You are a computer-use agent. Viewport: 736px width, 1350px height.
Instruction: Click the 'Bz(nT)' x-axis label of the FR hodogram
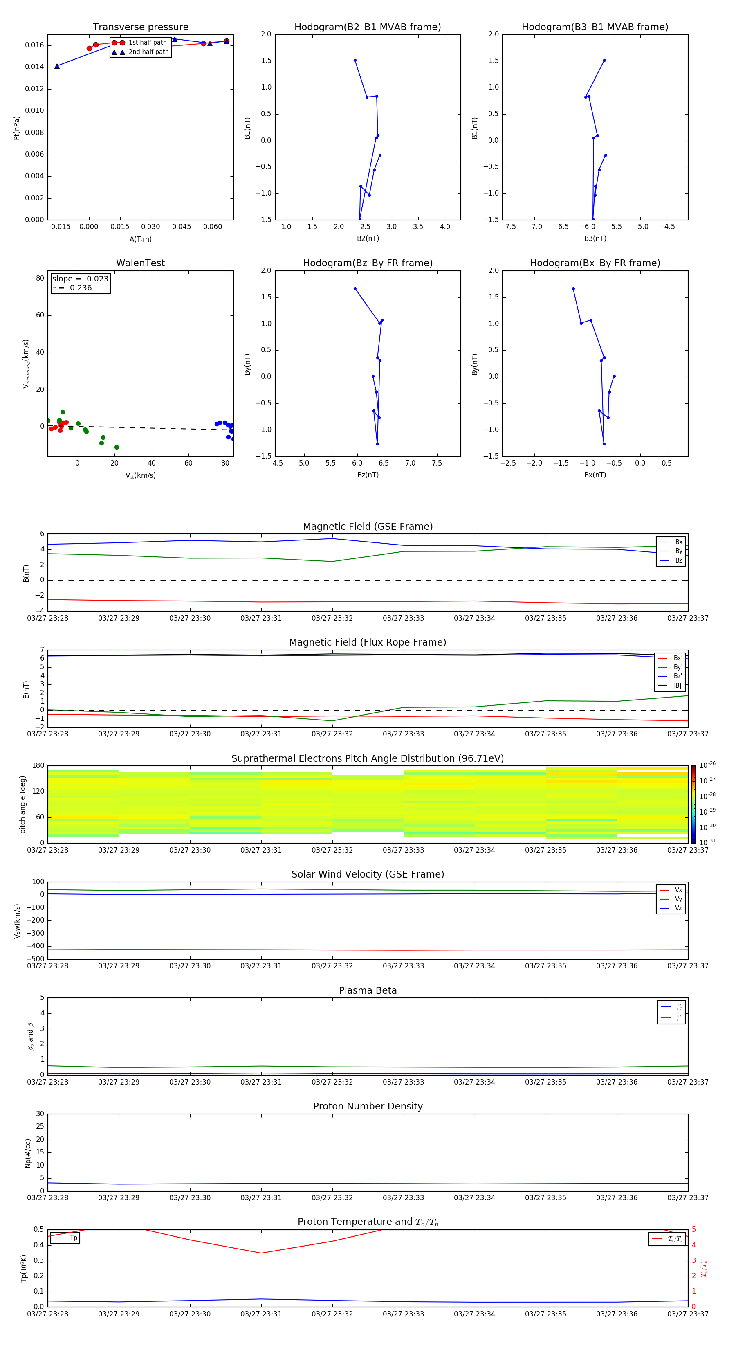(x=368, y=475)
